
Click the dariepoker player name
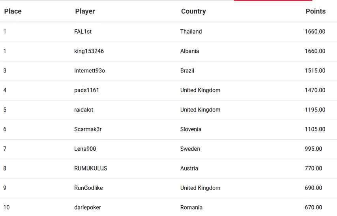88,207
